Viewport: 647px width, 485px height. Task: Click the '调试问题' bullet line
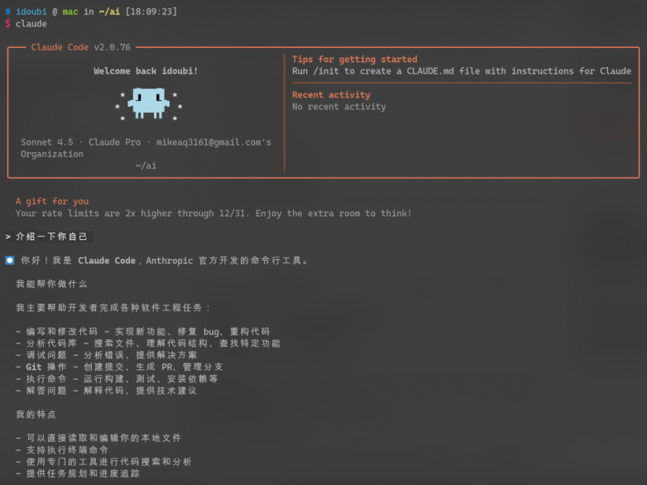(107, 355)
